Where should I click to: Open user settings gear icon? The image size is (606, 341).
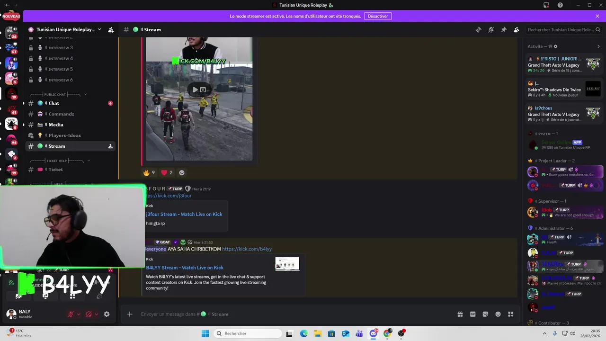pyautogui.click(x=107, y=314)
